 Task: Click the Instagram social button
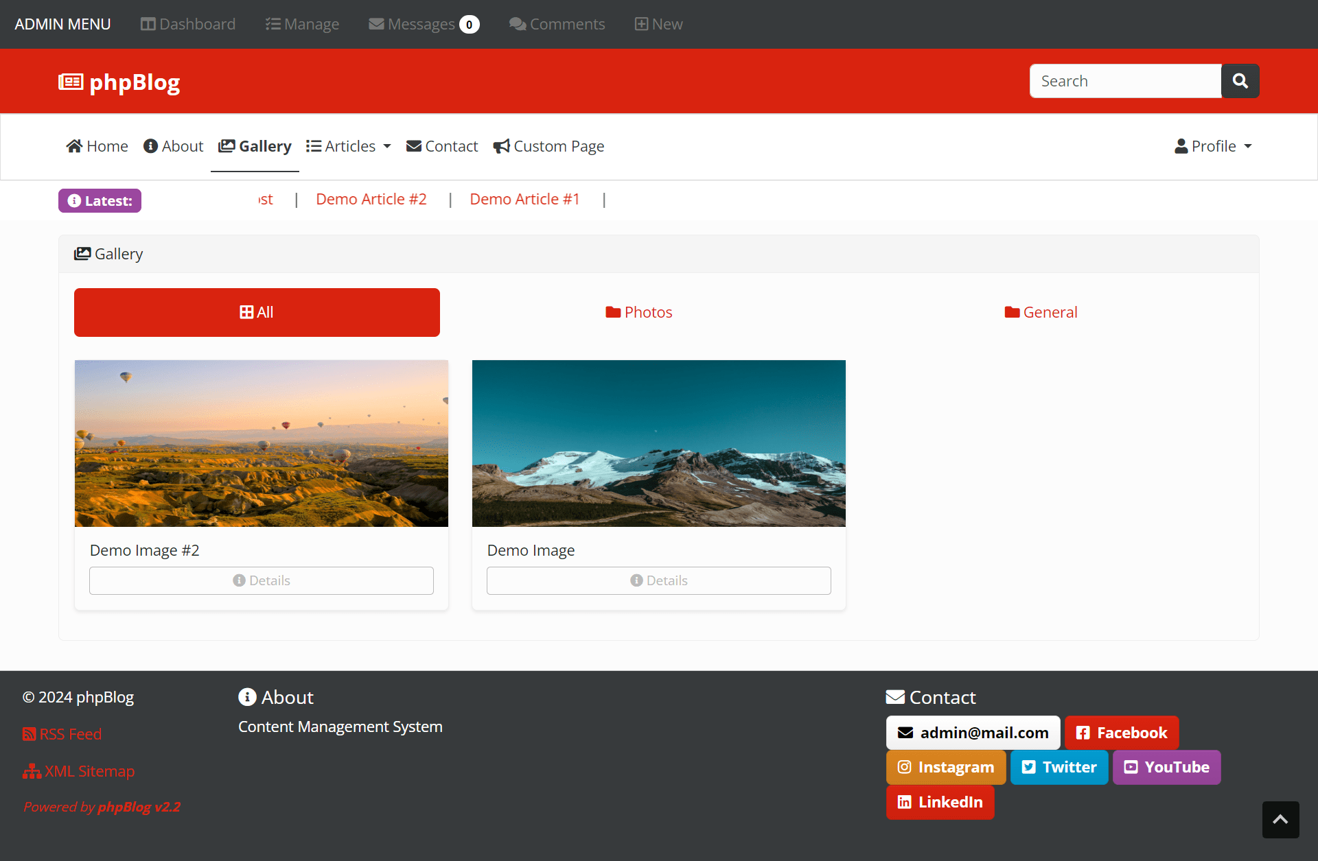click(946, 767)
